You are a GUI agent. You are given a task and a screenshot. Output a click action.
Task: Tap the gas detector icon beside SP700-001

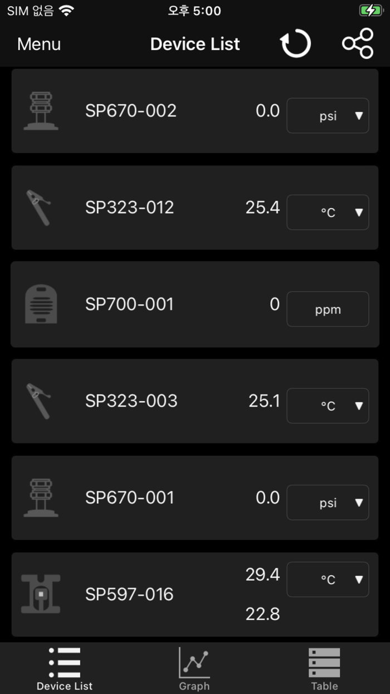40,304
